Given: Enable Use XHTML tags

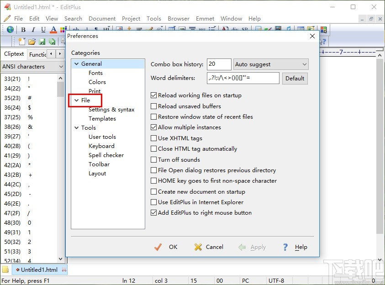Looking at the screenshot, I should coord(154,138).
